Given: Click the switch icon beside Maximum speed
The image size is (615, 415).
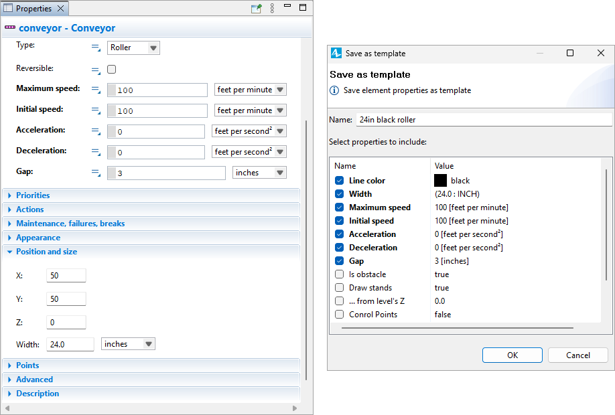Looking at the screenshot, I should pyautogui.click(x=96, y=90).
